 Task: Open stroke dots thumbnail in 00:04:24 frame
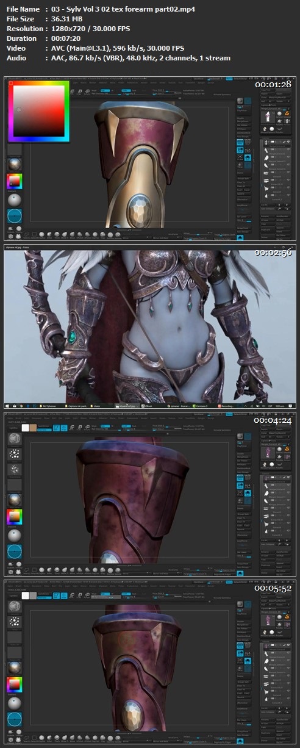pyautogui.click(x=14, y=455)
